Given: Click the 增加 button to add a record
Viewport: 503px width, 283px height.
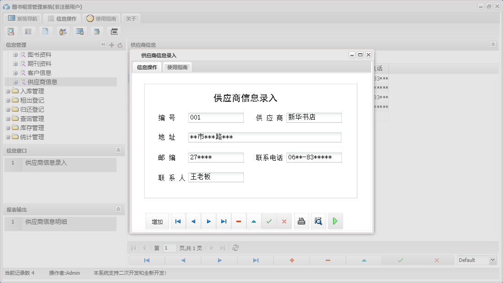Looking at the screenshot, I should tap(157, 221).
